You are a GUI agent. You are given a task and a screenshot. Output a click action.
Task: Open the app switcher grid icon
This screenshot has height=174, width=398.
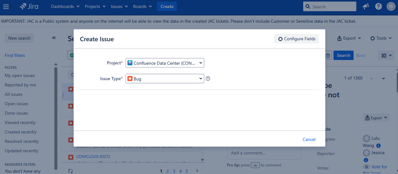pyautogui.click(x=6, y=7)
